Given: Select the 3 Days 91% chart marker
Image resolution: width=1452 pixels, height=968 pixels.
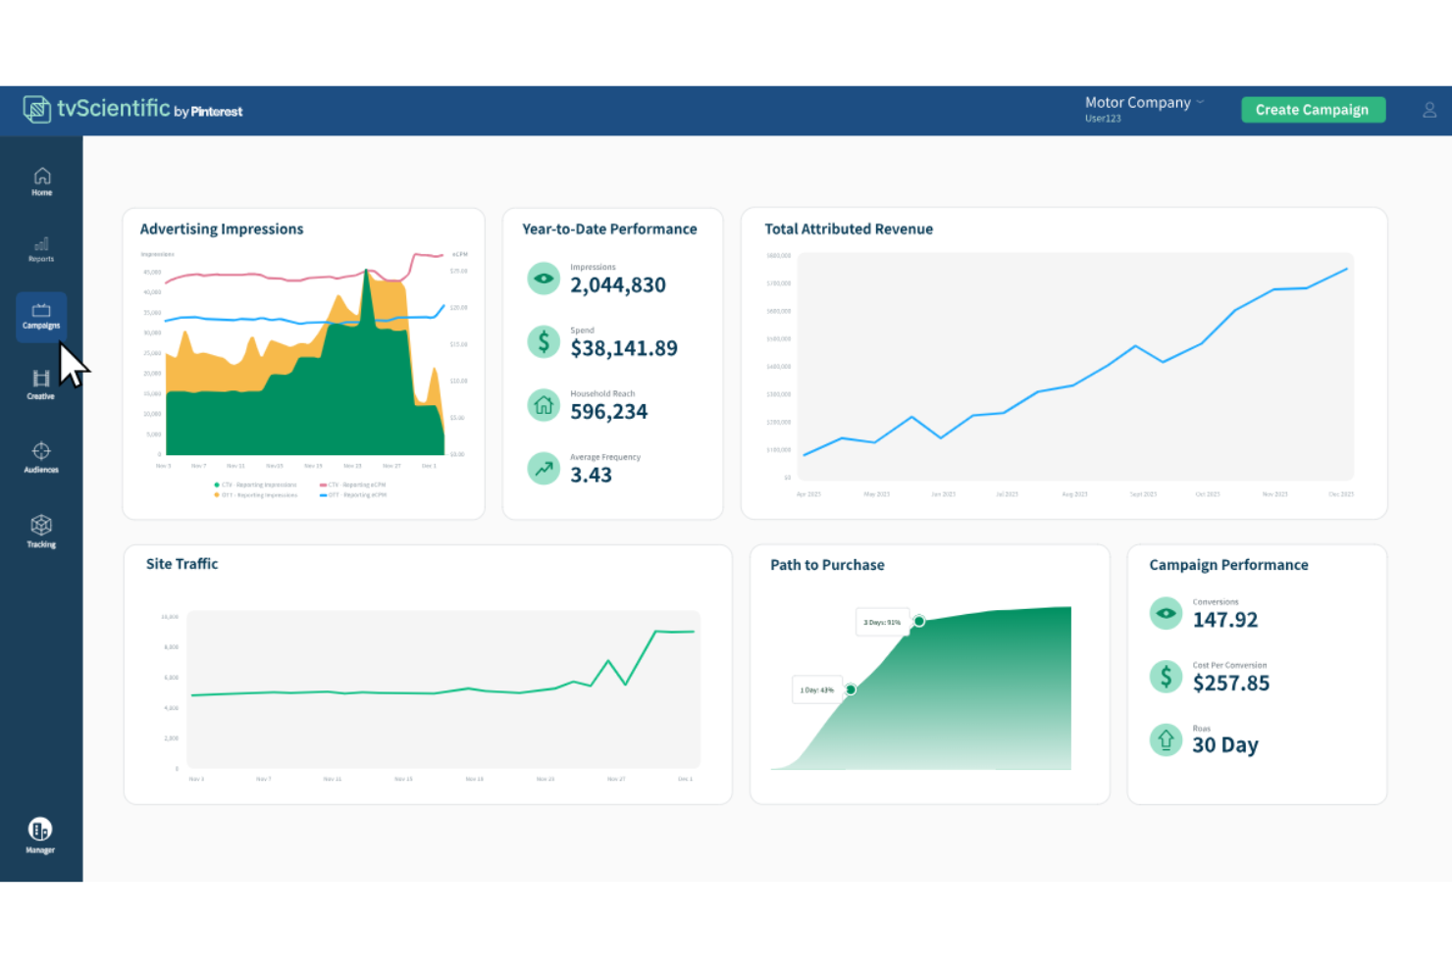Looking at the screenshot, I should [x=919, y=621].
